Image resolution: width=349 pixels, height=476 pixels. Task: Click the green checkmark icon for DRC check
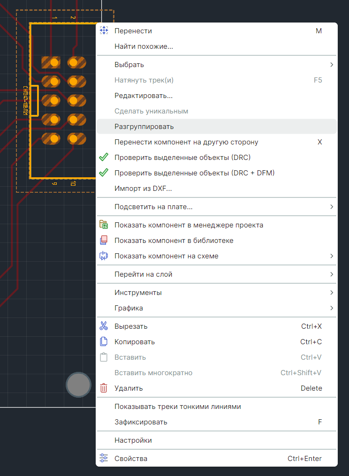click(x=104, y=157)
